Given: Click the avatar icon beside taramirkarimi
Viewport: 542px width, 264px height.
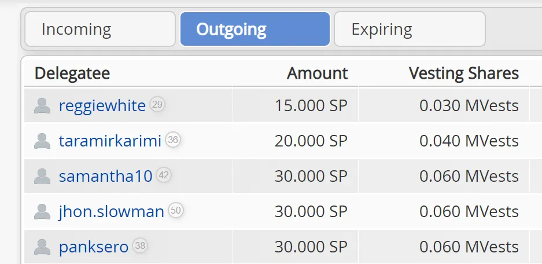Looking at the screenshot, I should 42,141.
